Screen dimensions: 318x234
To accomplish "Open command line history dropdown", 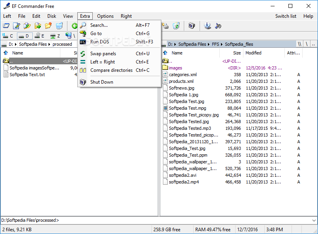I will tap(314, 221).
